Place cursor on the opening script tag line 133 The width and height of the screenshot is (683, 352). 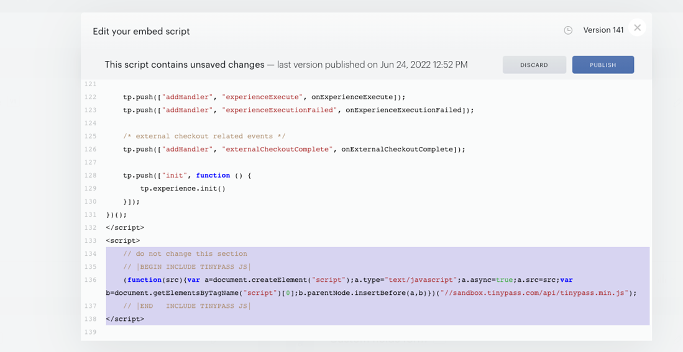pos(123,241)
